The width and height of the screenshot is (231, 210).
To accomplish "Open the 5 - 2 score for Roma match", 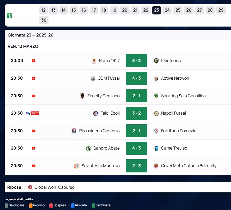I will tap(136, 61).
